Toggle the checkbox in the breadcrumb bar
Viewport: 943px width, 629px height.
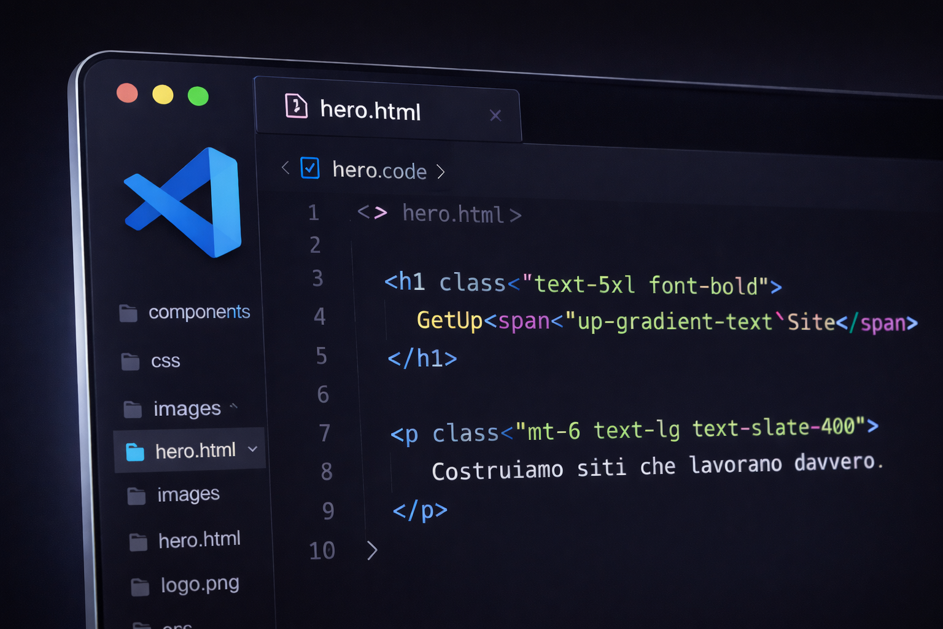310,168
